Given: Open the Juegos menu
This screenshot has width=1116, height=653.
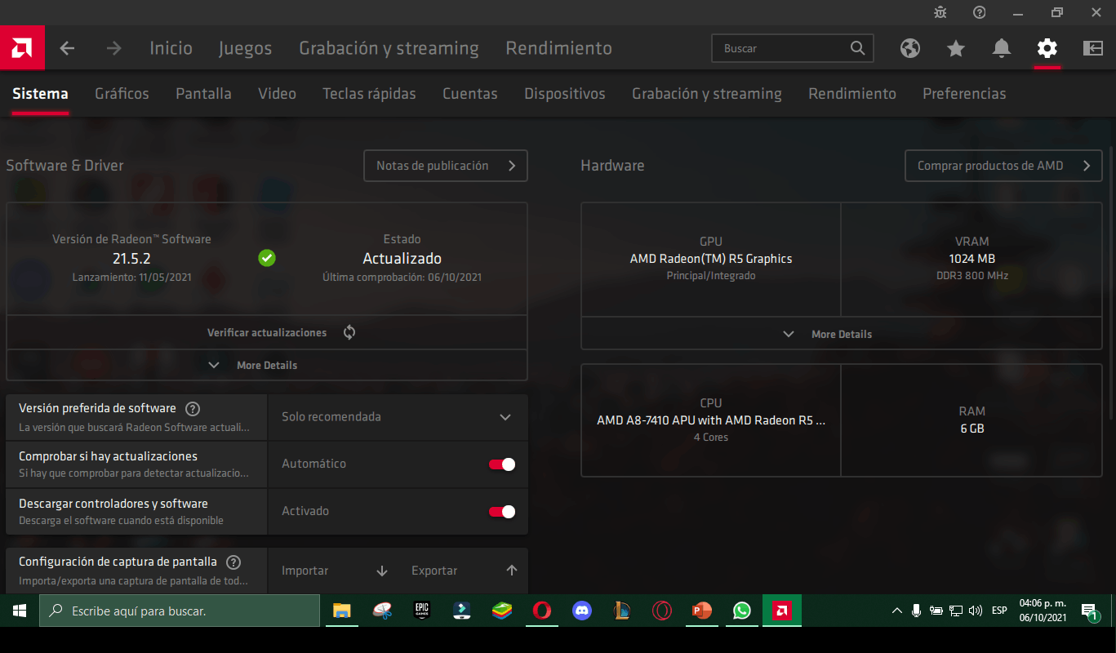Looking at the screenshot, I should (246, 48).
